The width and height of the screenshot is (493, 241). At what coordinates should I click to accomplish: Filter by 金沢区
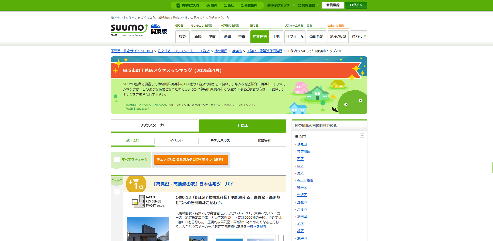point(302,195)
